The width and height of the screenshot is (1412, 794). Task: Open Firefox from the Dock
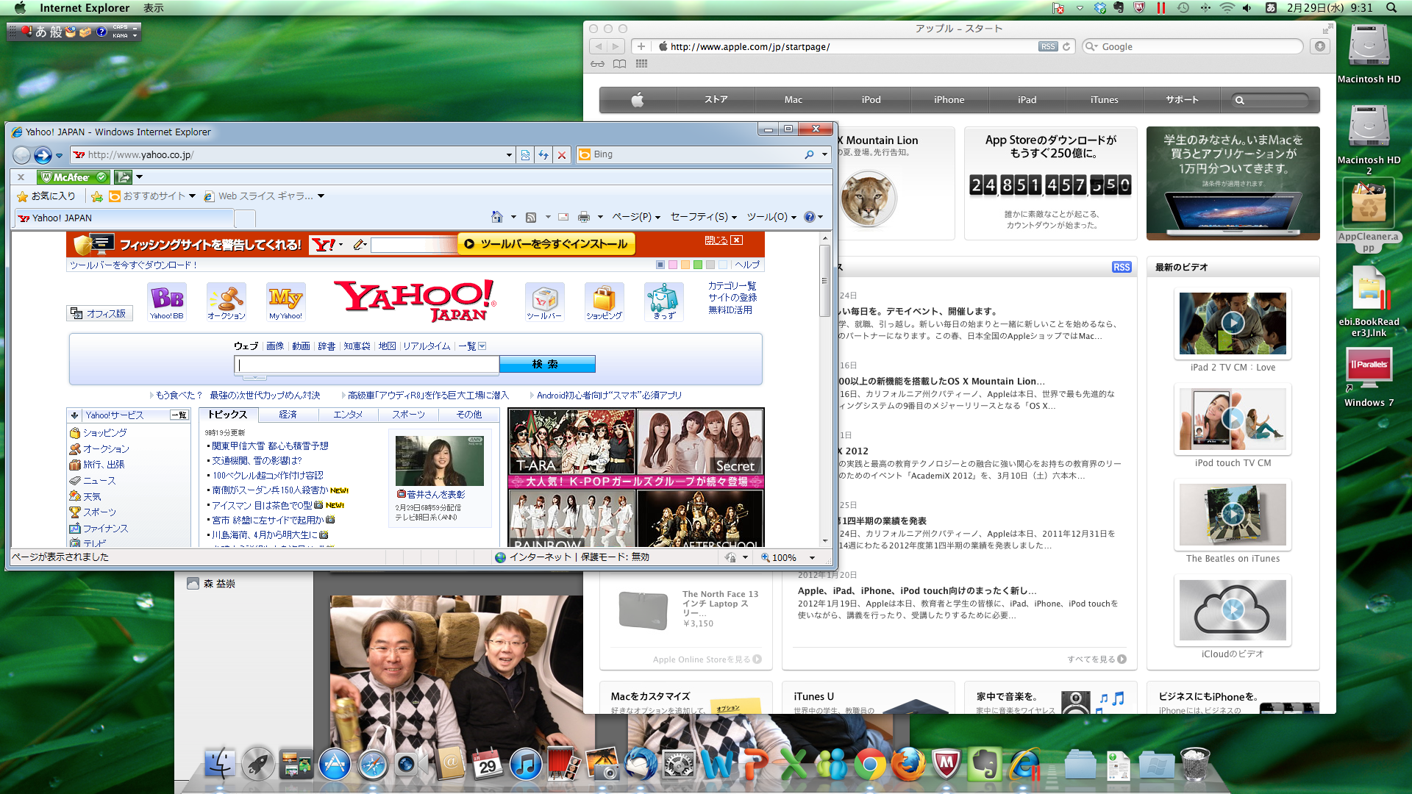tap(908, 765)
